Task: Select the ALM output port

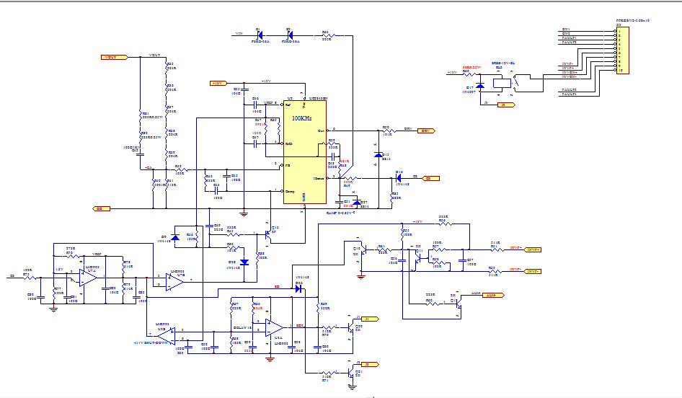Action: pyautogui.click(x=490, y=295)
